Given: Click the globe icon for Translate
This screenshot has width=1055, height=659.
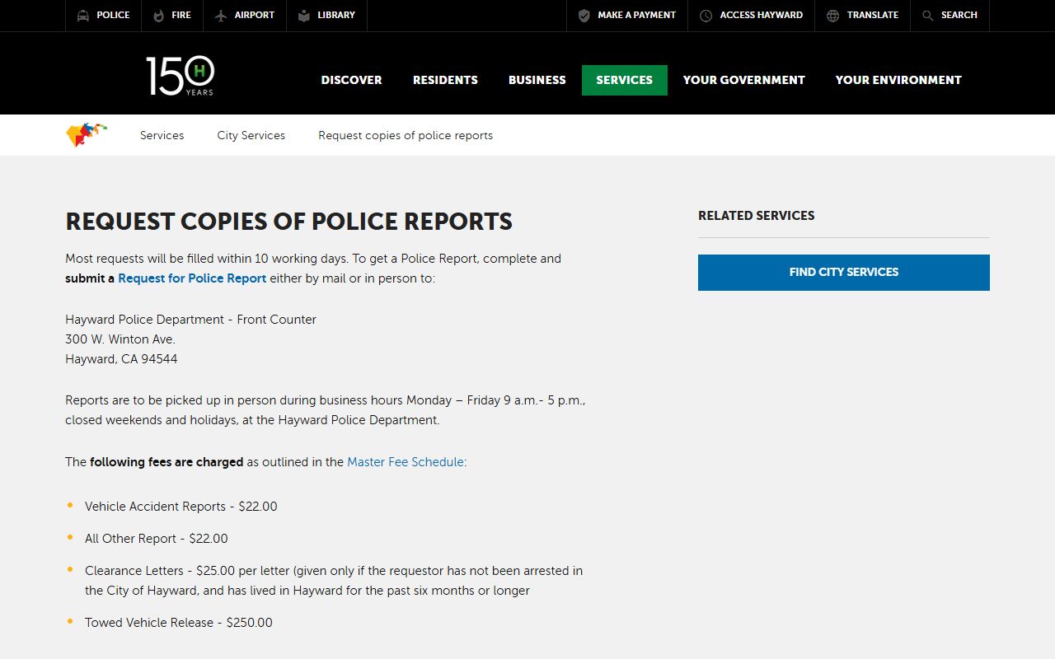Looking at the screenshot, I should click(x=833, y=16).
